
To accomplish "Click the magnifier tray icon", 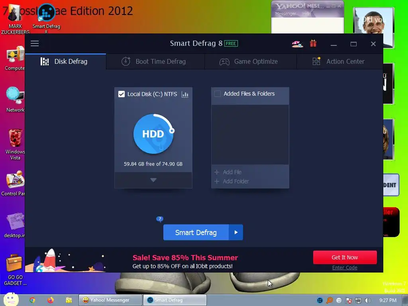I will point(330,300).
